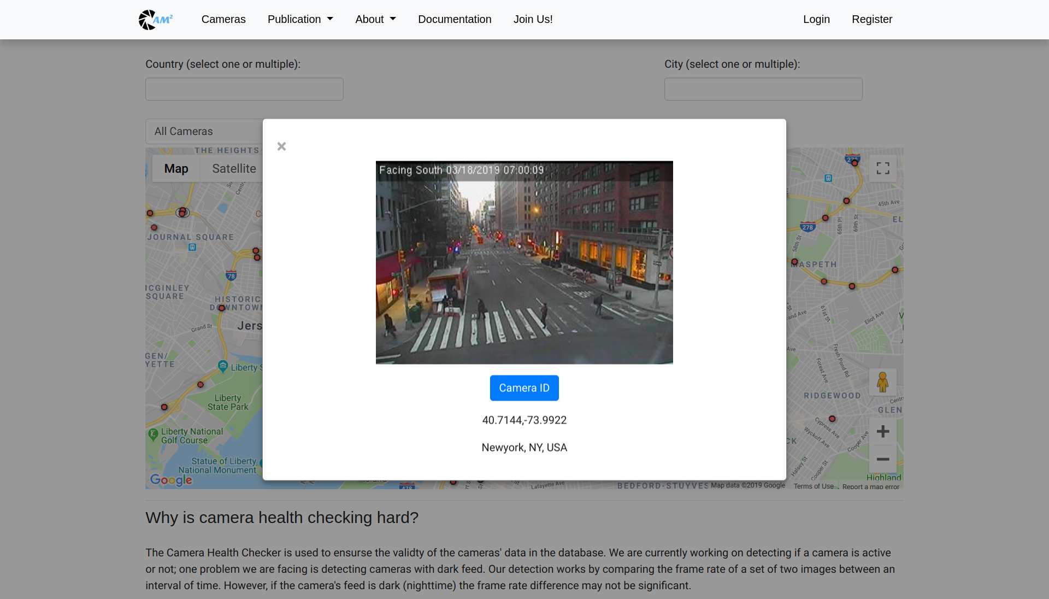Screen dimensions: 1049x599
Task: Click the camera snapshot image
Action: tap(524, 262)
